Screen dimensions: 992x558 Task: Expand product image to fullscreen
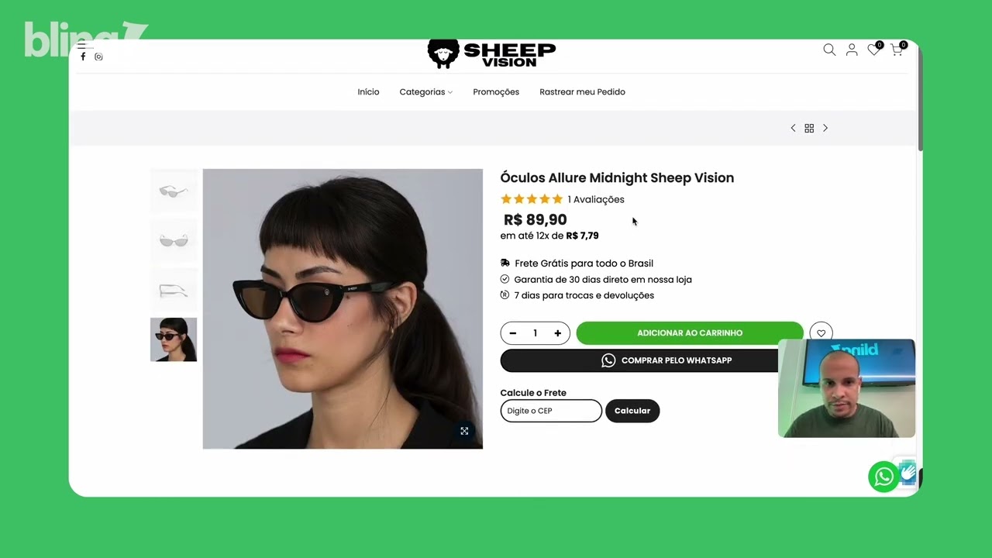click(x=464, y=431)
